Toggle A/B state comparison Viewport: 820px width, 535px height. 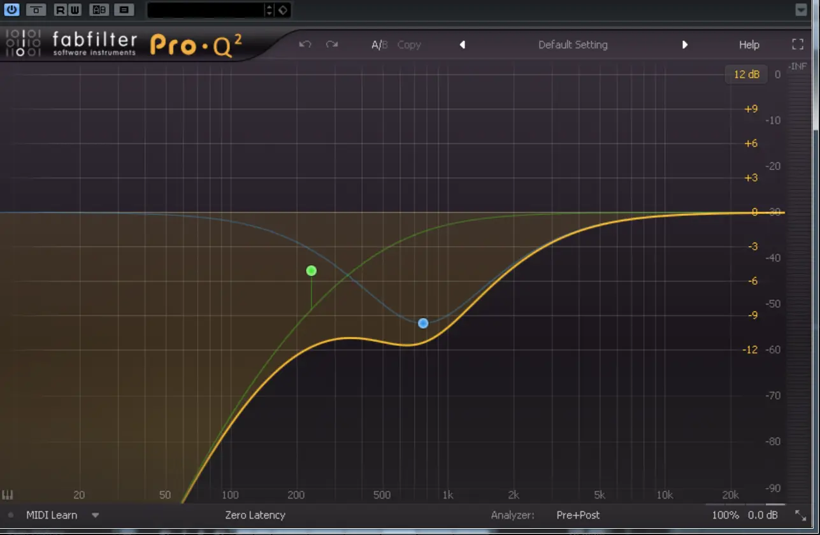[x=380, y=45]
